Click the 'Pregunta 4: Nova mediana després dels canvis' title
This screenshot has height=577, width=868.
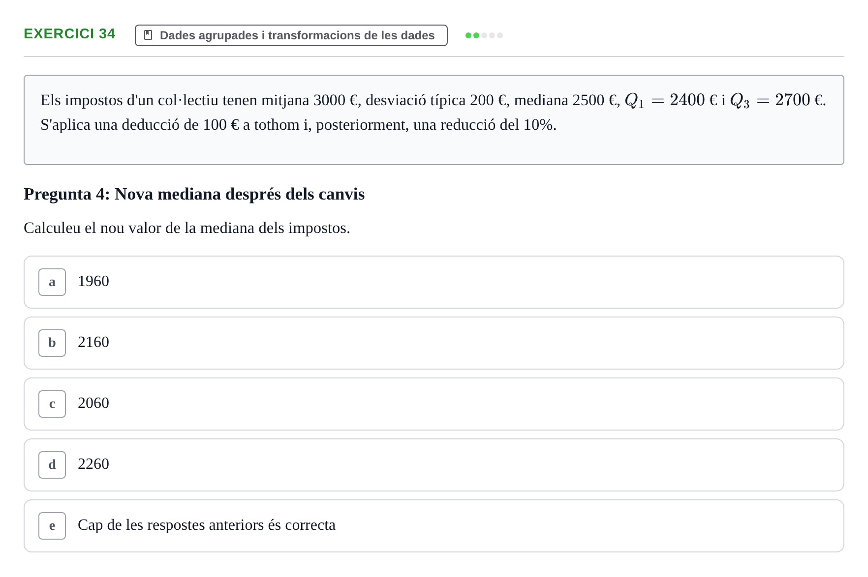click(x=194, y=194)
